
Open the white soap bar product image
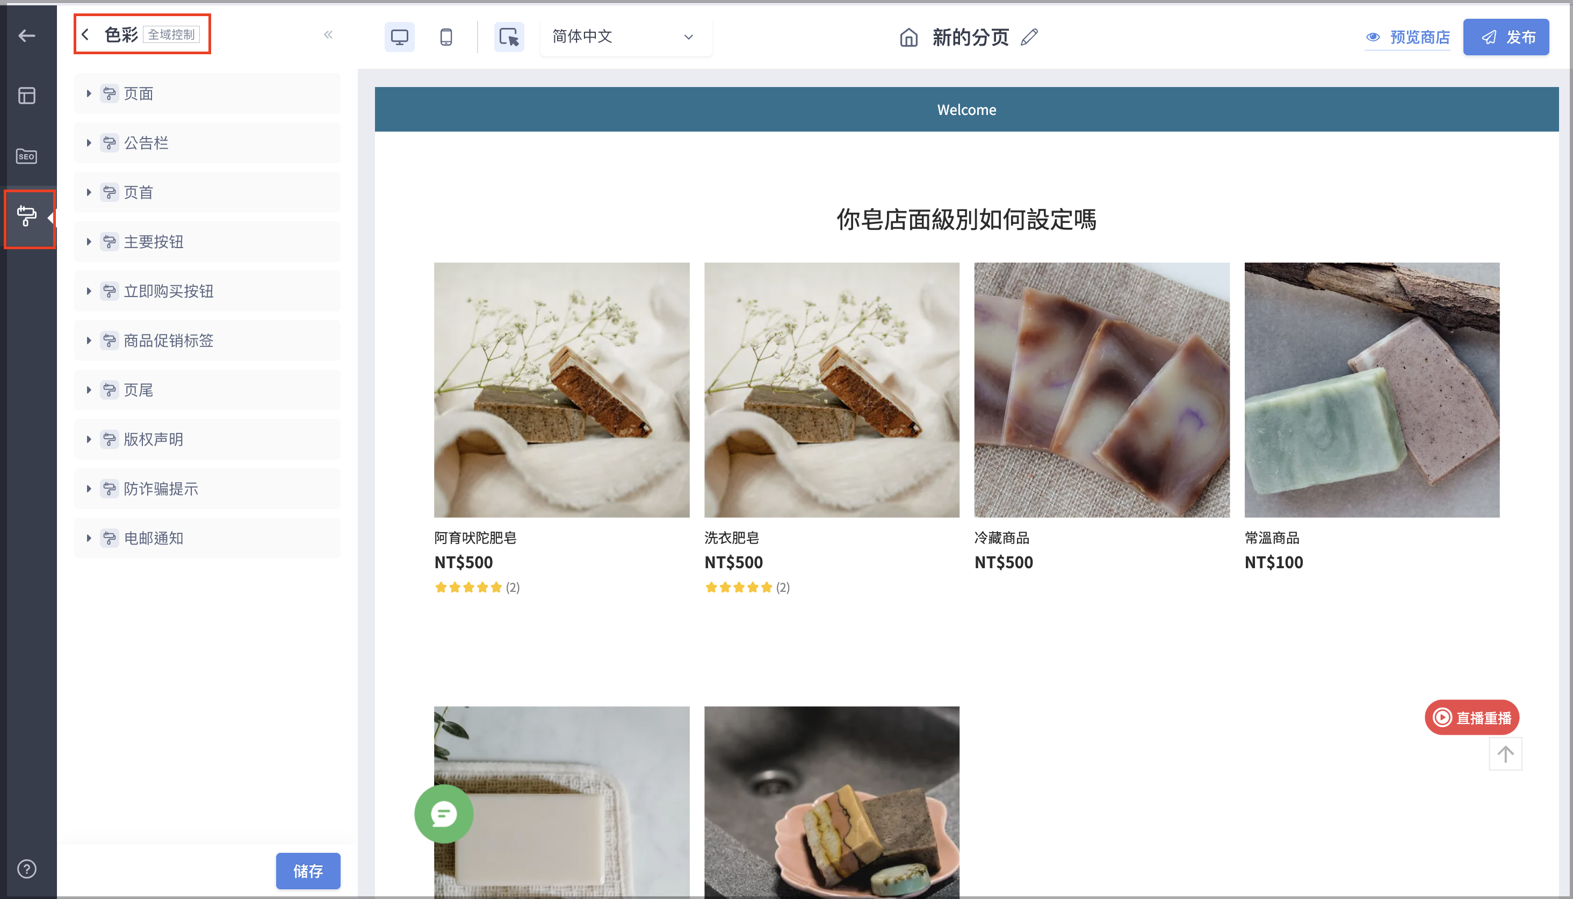561,802
